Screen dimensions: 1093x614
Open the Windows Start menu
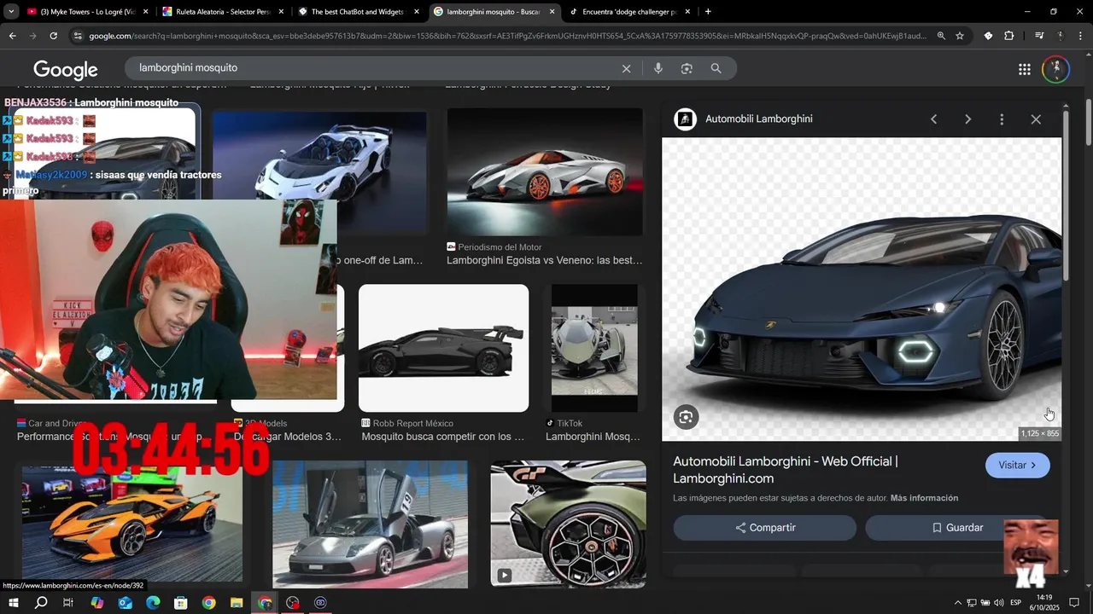coord(14,603)
